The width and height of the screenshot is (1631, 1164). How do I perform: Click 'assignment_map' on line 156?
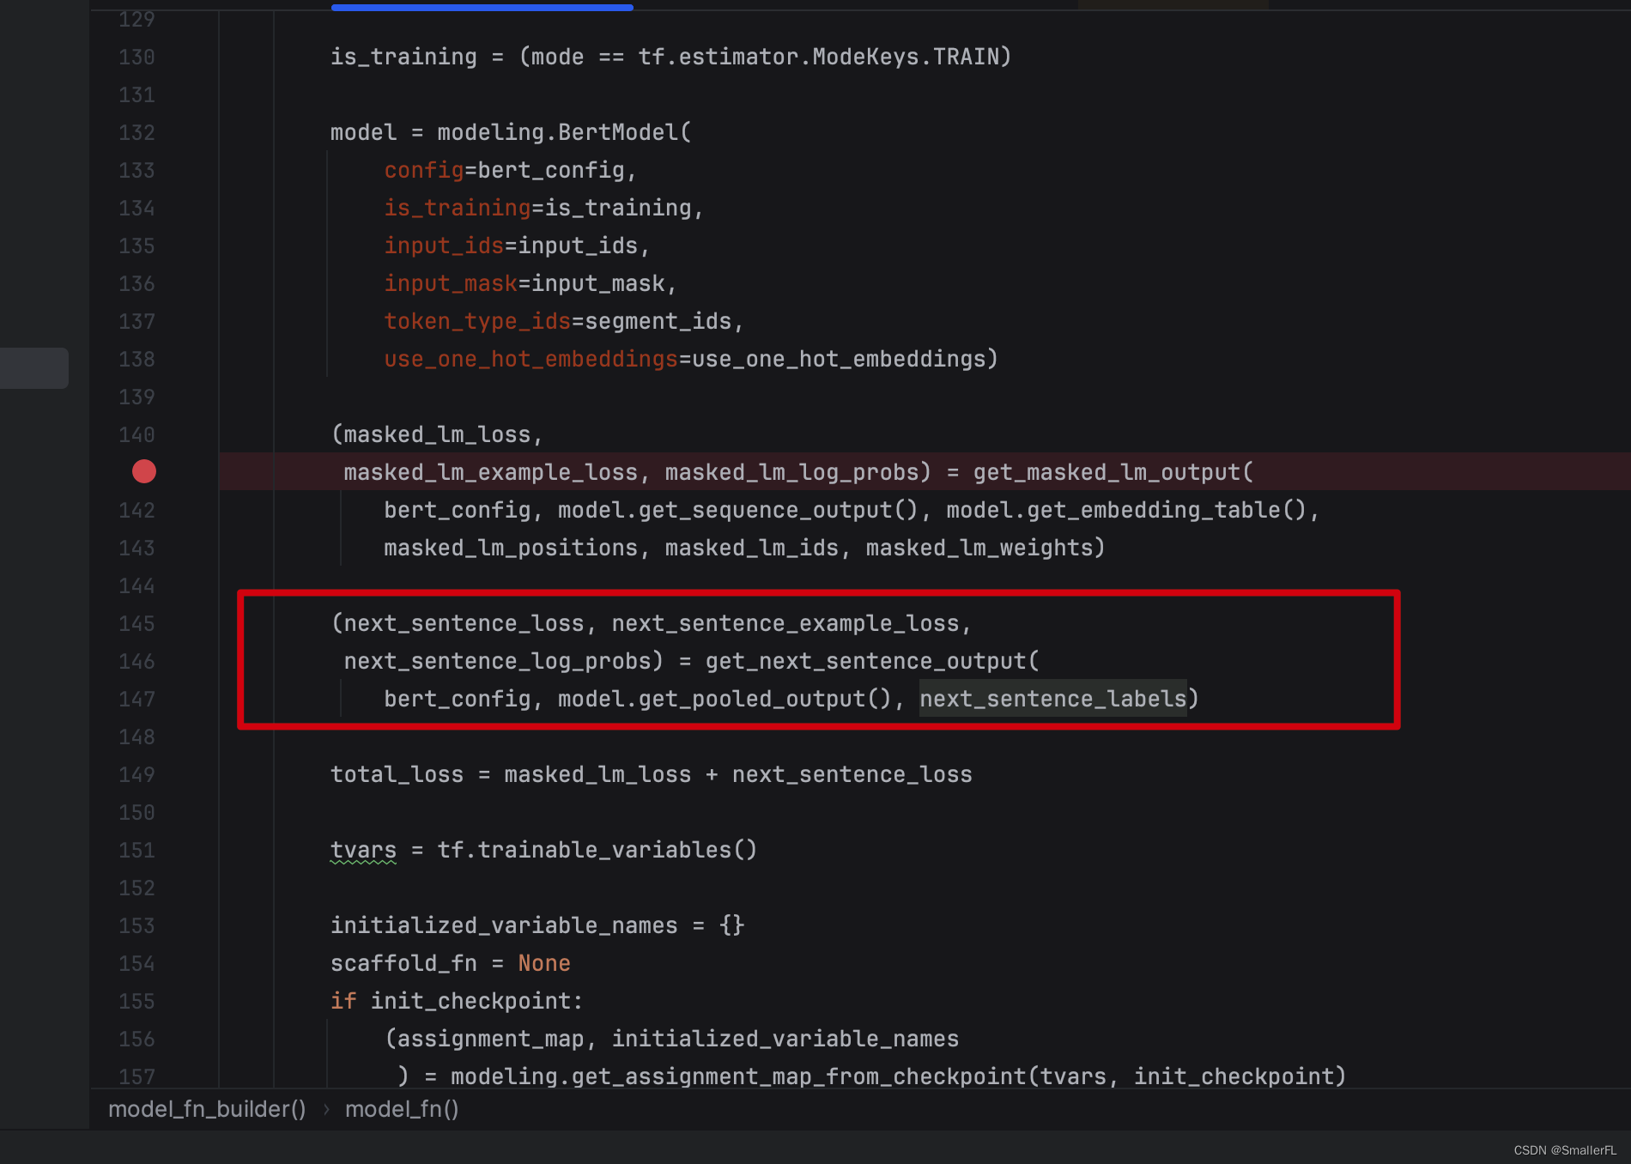[490, 1039]
